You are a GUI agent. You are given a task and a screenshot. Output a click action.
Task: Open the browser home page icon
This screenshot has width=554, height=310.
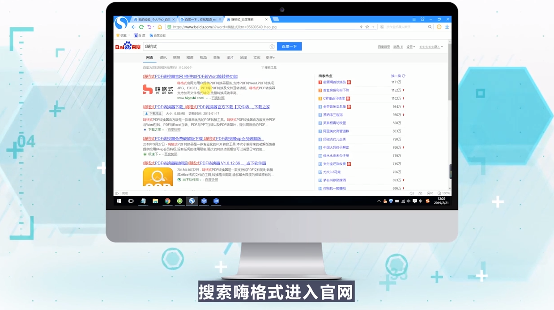point(160,27)
